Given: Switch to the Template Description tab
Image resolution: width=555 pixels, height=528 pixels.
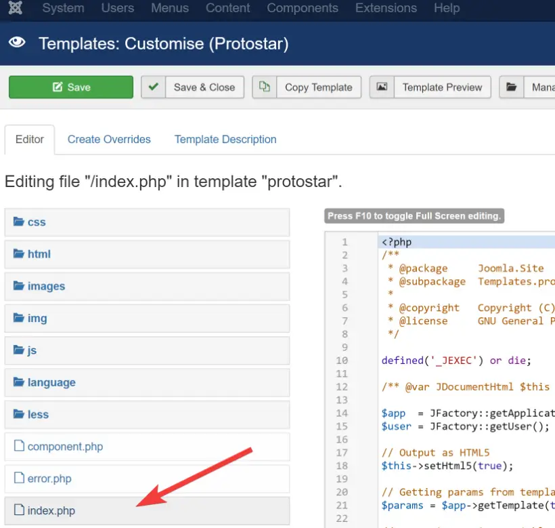Looking at the screenshot, I should [225, 139].
